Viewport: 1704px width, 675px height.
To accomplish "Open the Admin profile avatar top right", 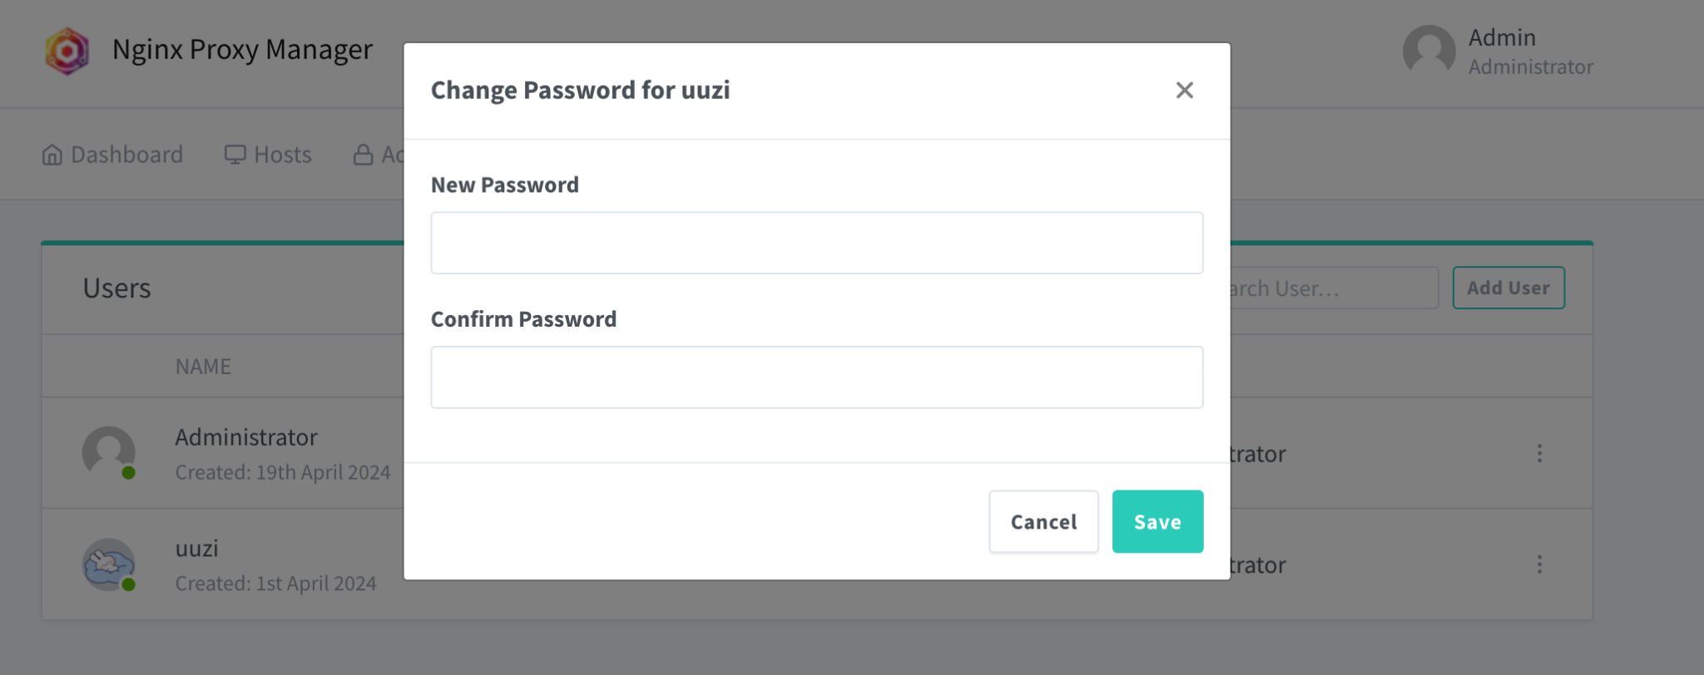I will 1429,51.
